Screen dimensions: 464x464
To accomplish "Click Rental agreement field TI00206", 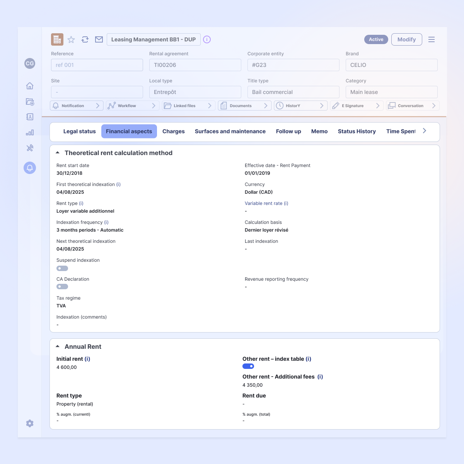I will [195, 65].
